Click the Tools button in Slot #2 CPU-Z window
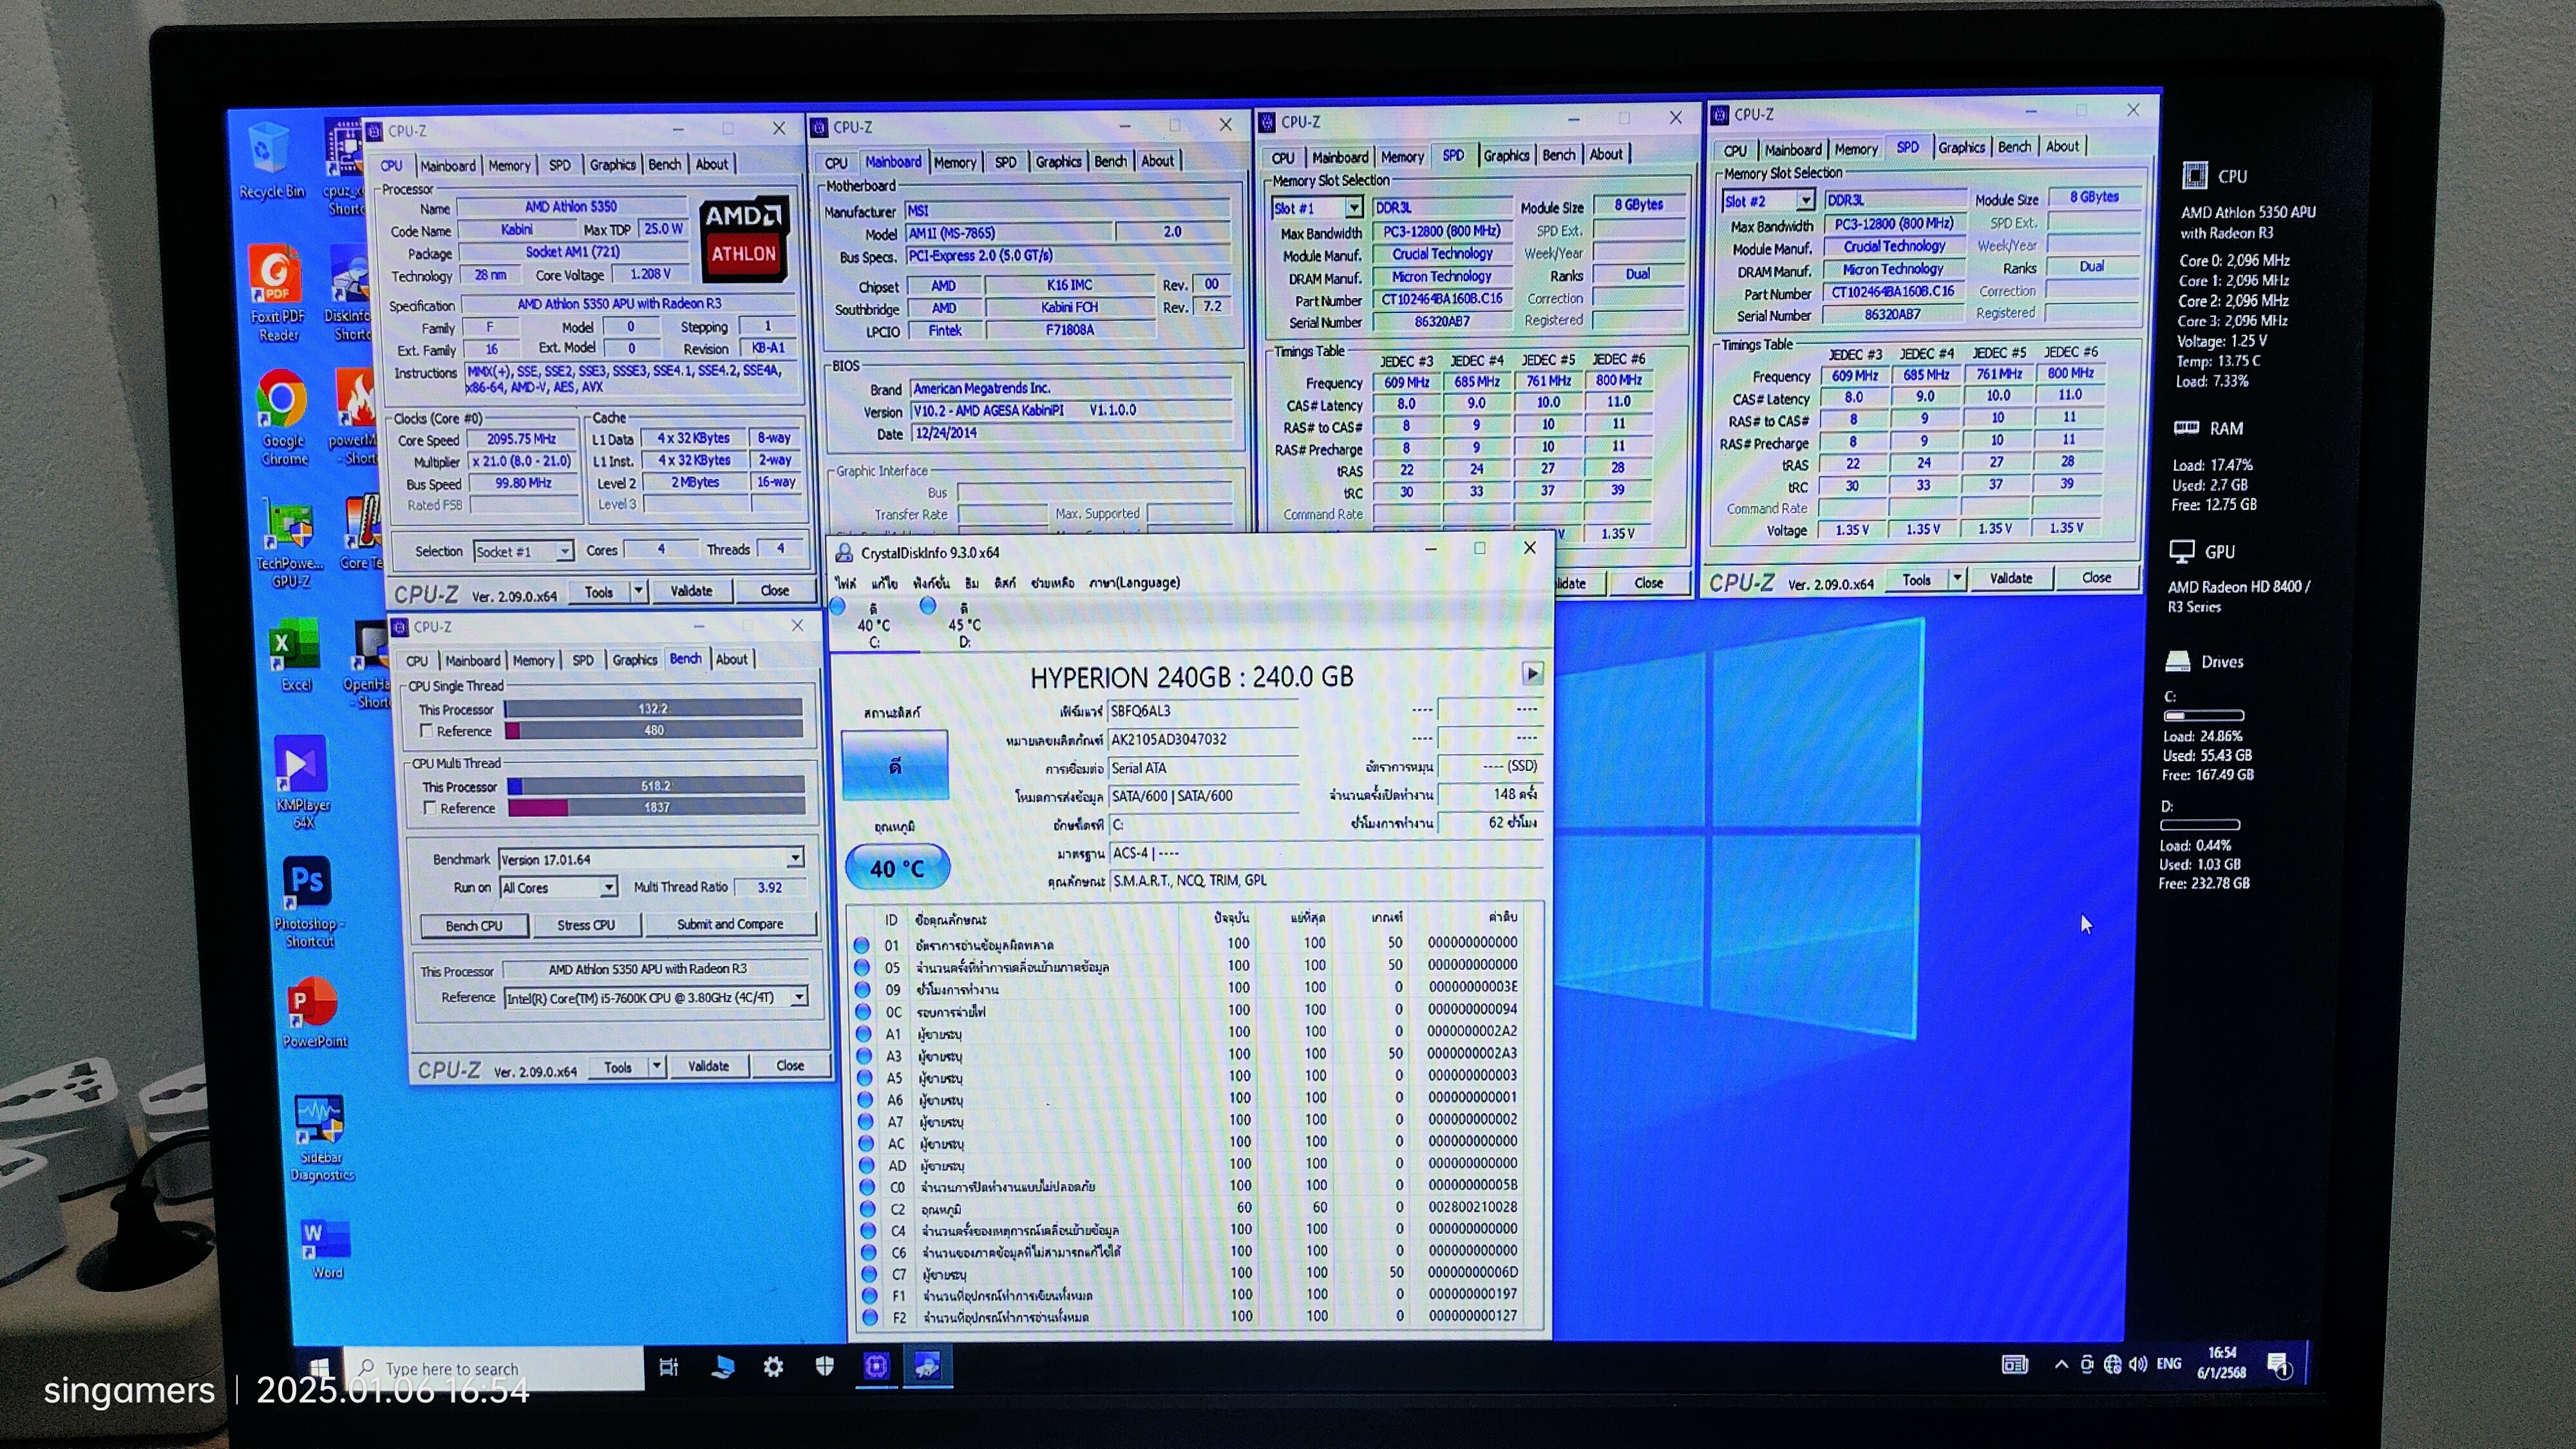Screen dimensions: 2576x1449 pos(1916,579)
